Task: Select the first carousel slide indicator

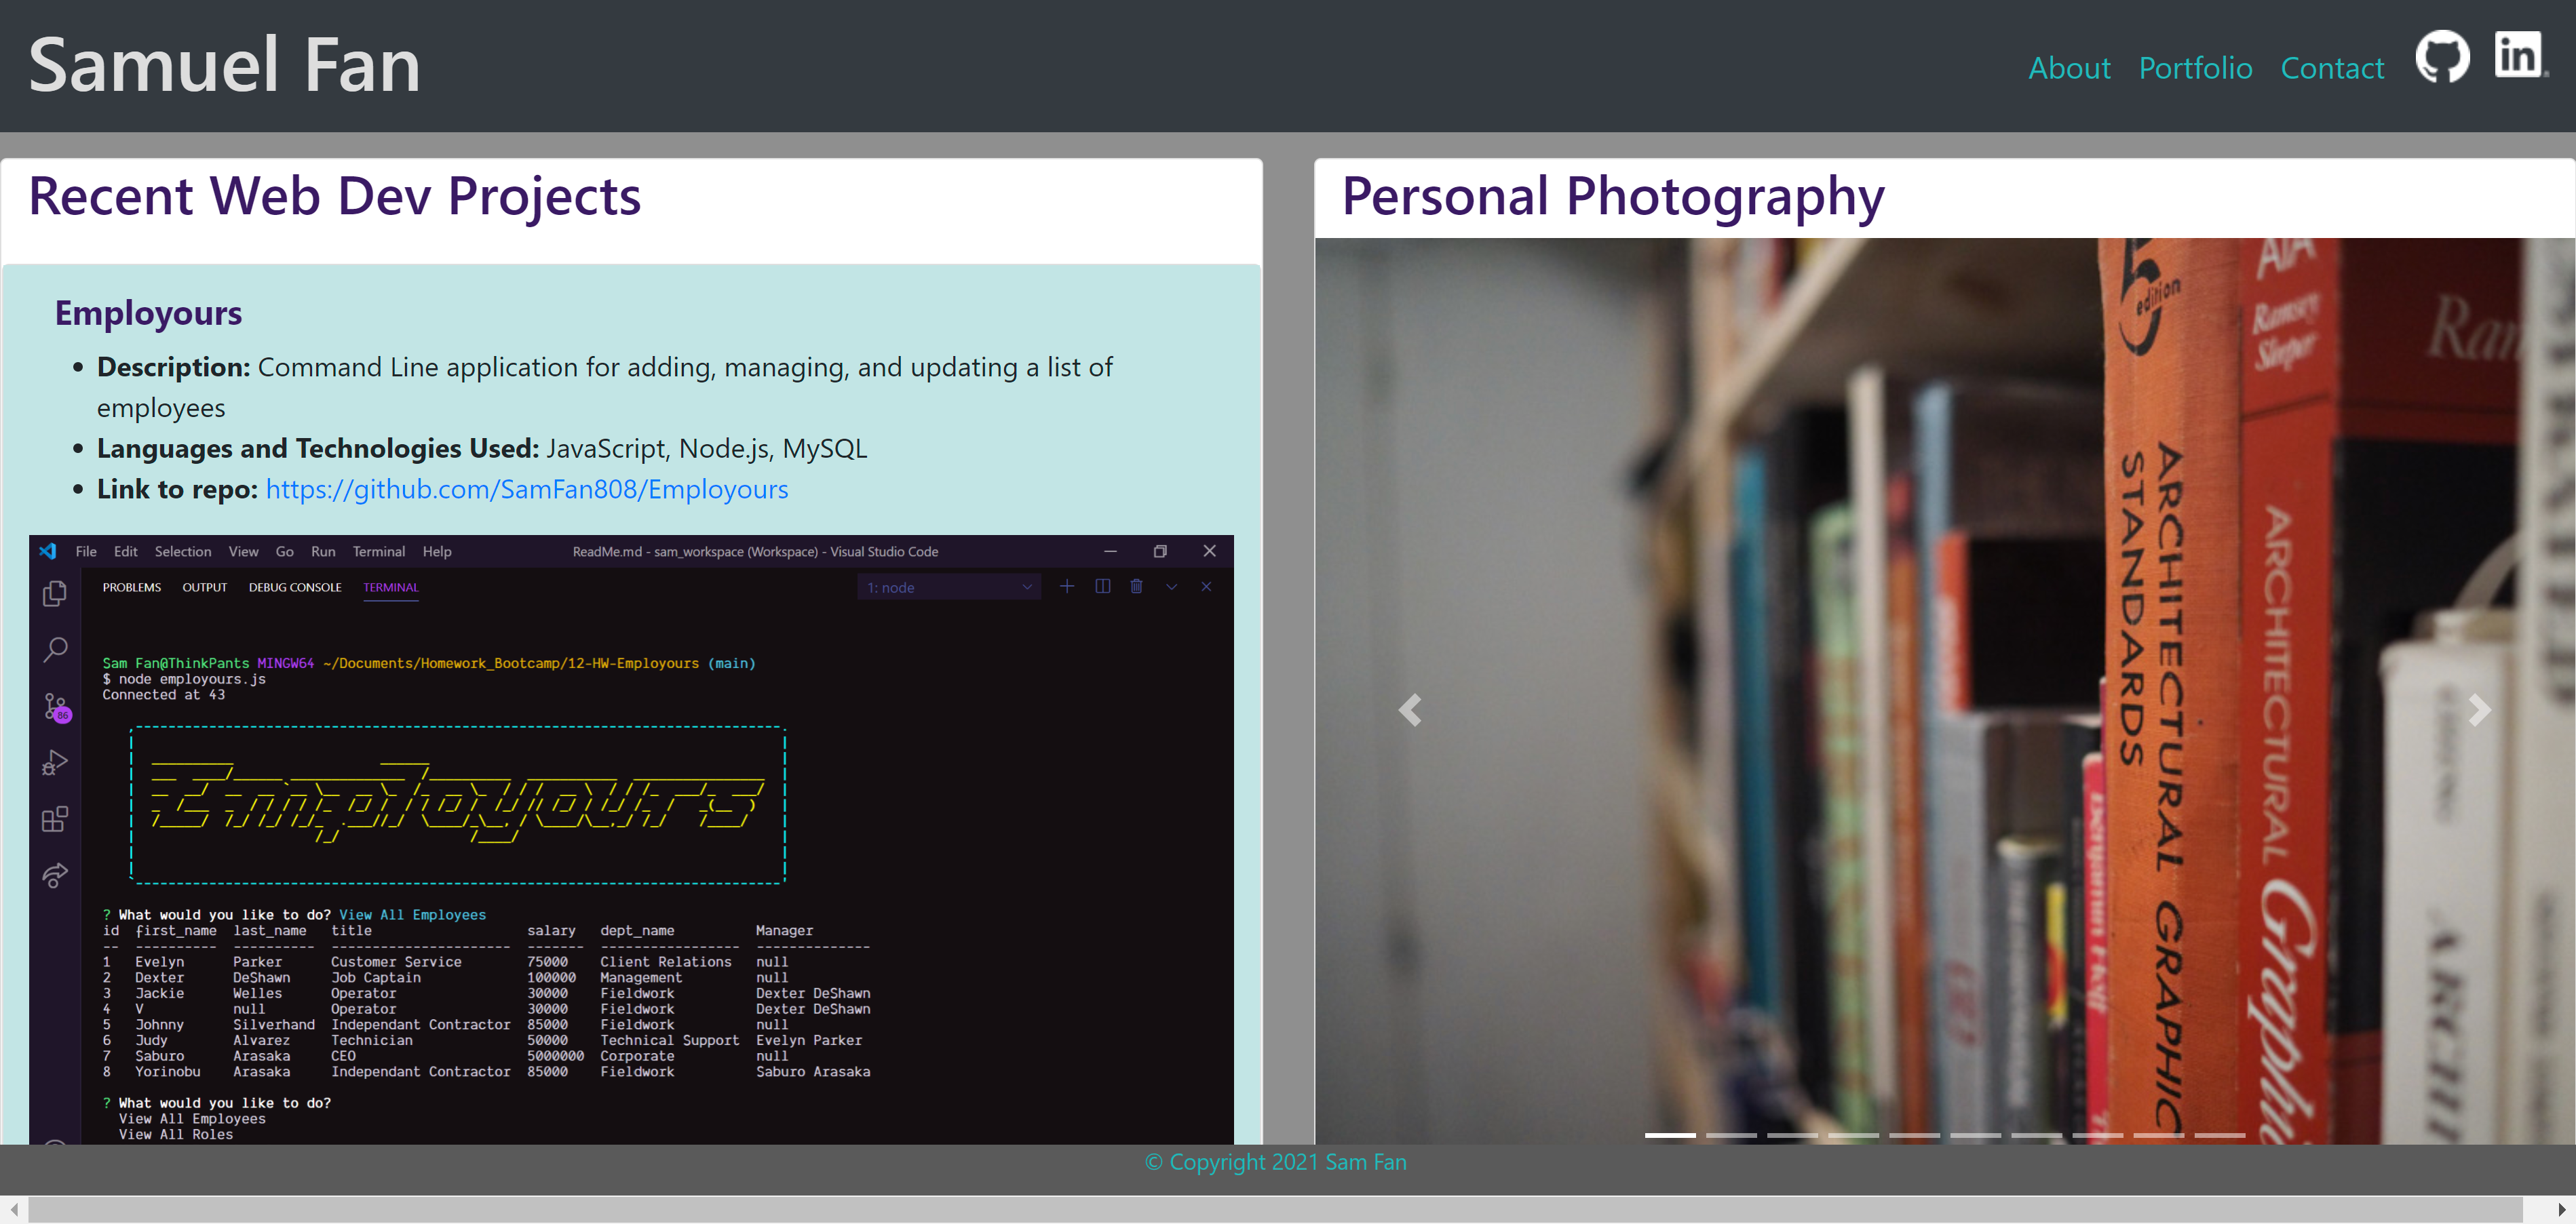Action: pos(1670,1135)
